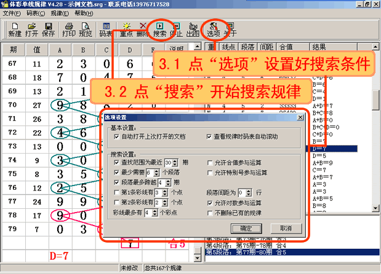The width and height of the screenshot is (381, 274).
Task: Click spinner of 段落最多跨越 4 期
Action: [x=168, y=182]
